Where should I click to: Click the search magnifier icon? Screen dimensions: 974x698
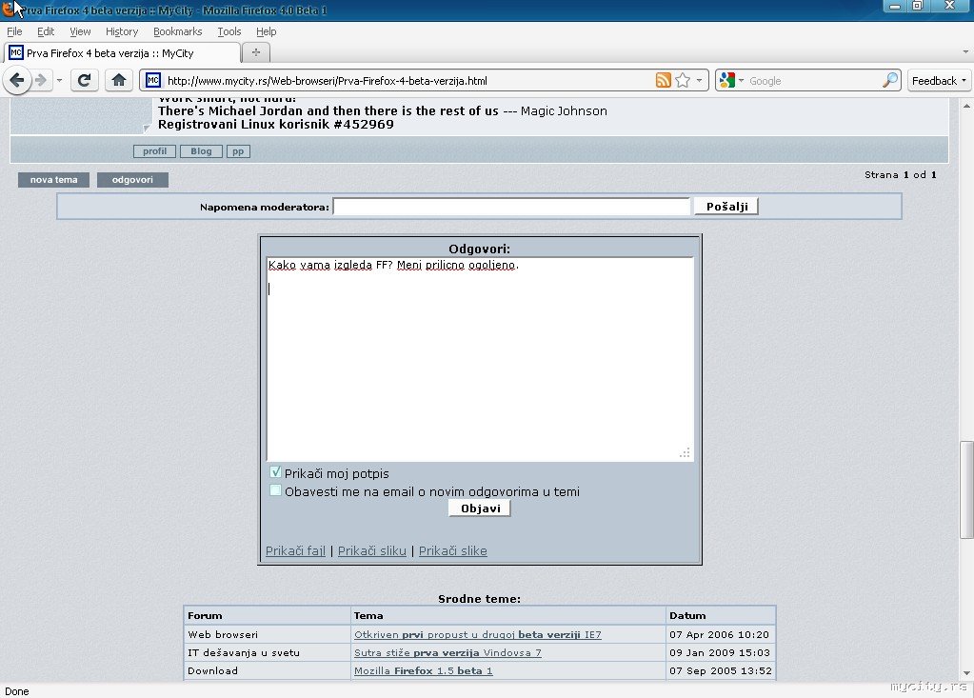point(890,81)
